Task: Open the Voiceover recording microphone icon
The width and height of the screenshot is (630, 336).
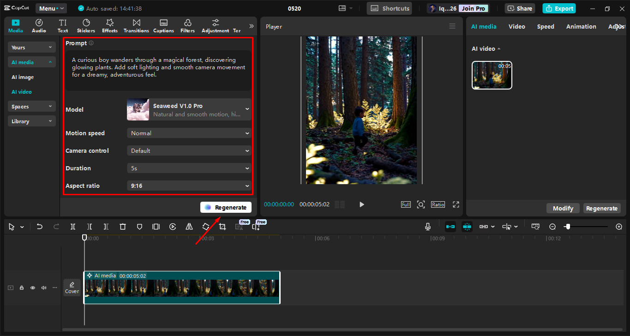Action: click(427, 226)
